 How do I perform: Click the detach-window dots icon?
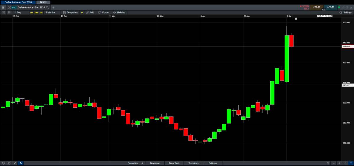pos(343,7)
